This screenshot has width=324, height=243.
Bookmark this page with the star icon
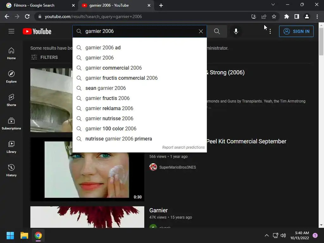pos(274,16)
